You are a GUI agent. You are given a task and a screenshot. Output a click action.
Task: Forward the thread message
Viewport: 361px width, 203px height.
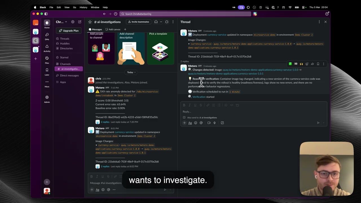point(312,64)
